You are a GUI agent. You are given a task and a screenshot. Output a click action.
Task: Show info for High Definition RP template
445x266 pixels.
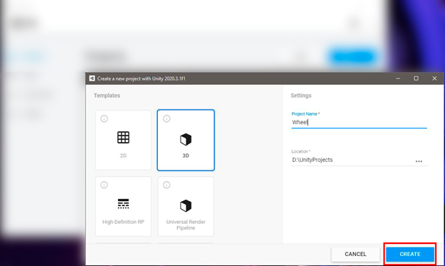tap(104, 185)
